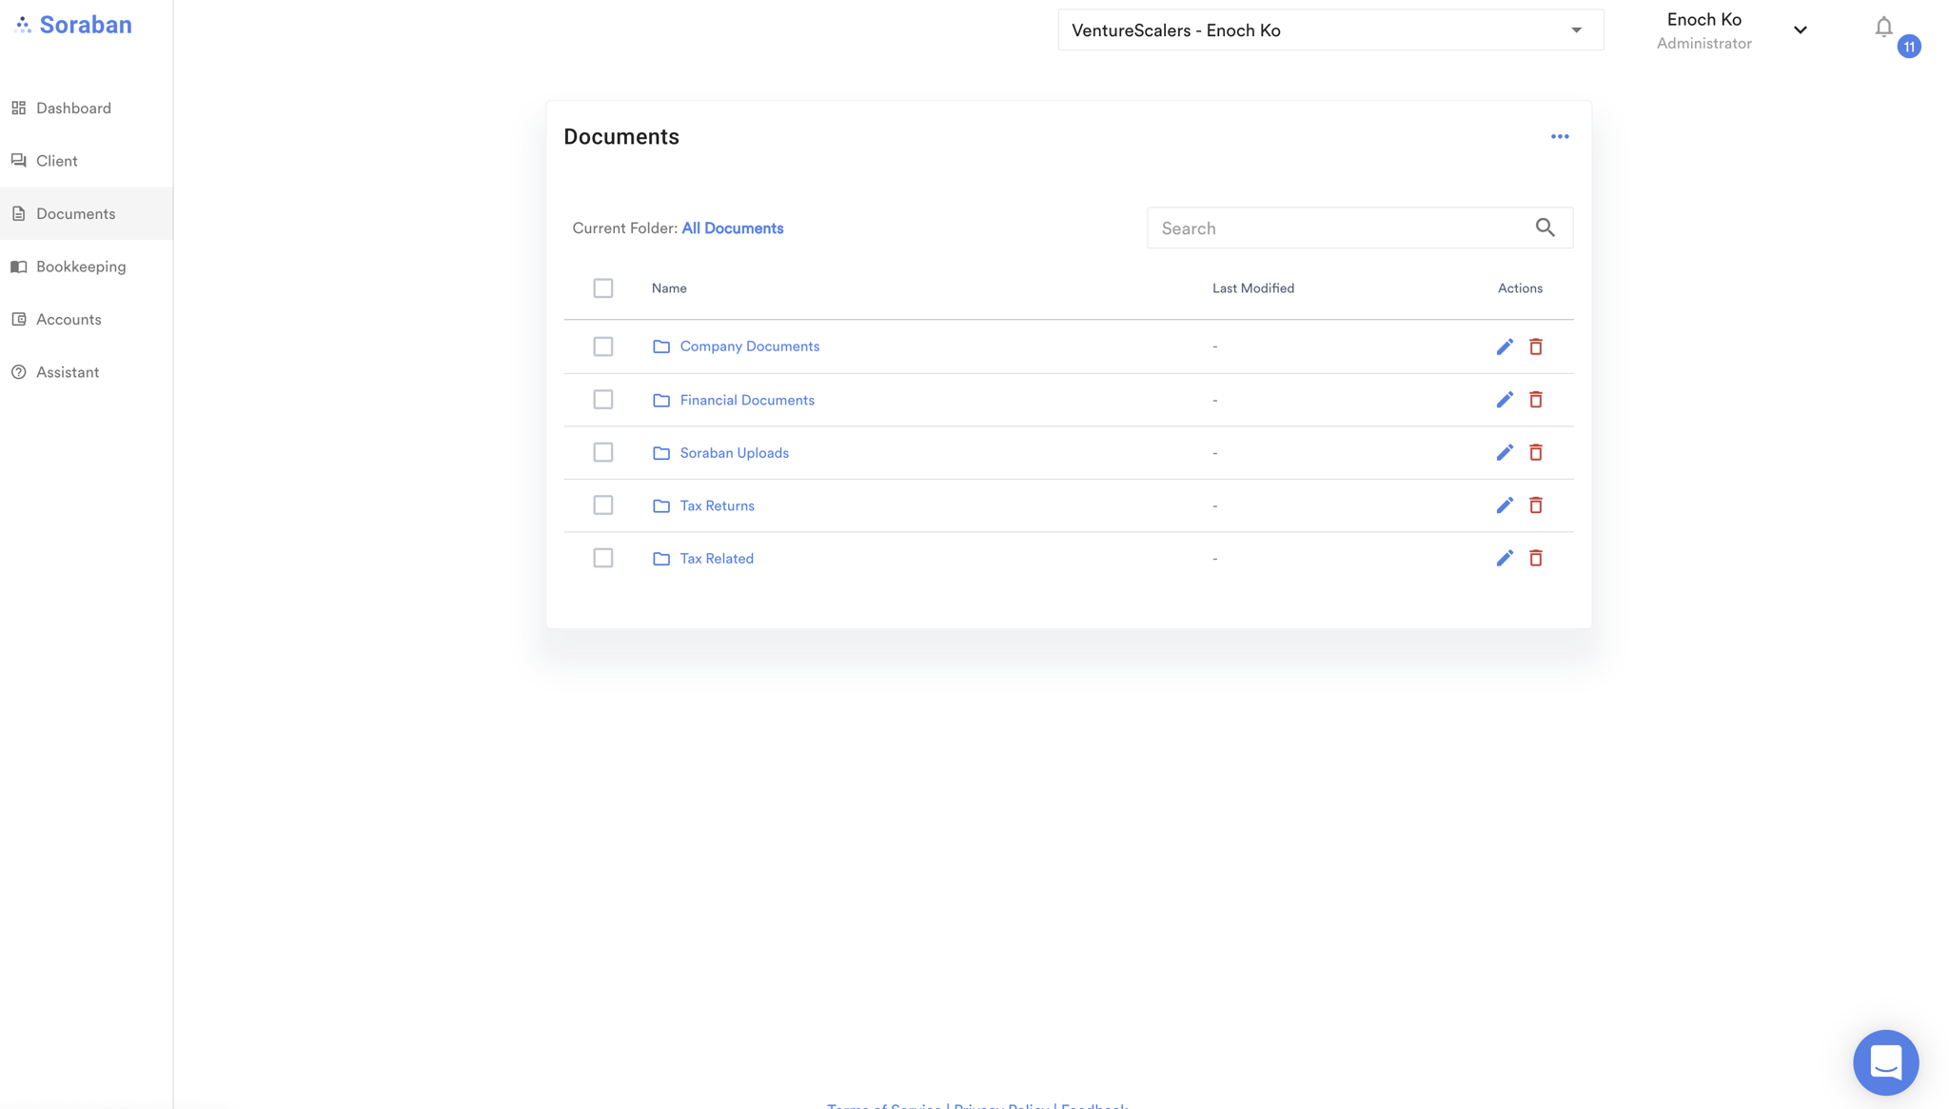The height and width of the screenshot is (1109, 1949).
Task: Click the Enoch Ko Administrator profile name
Action: point(1703,30)
